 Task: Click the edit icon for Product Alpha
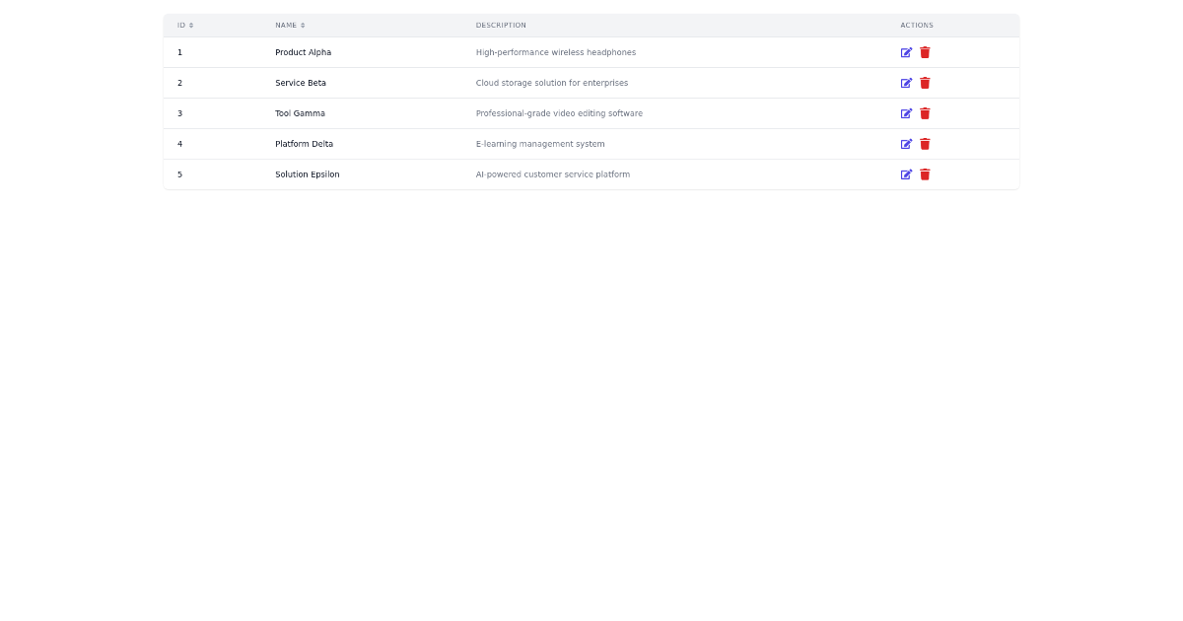(x=906, y=52)
